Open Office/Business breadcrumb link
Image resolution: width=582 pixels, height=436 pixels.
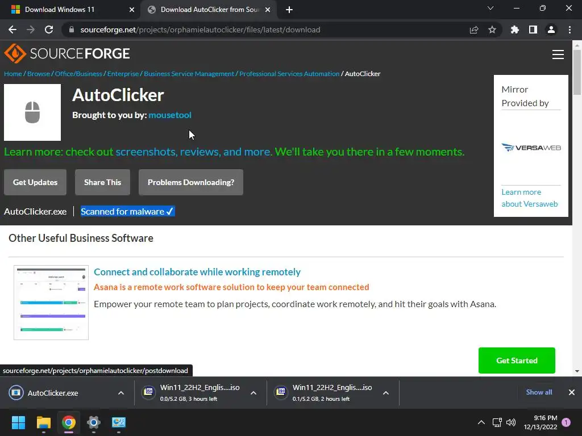coord(78,74)
